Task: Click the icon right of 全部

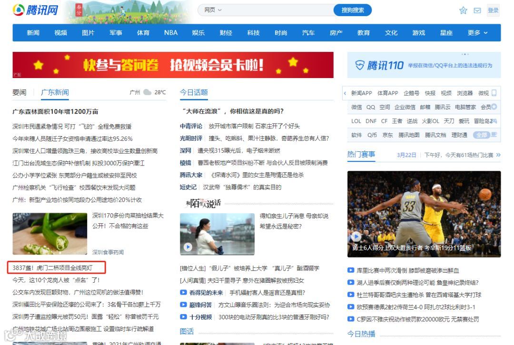Action: tap(494, 134)
